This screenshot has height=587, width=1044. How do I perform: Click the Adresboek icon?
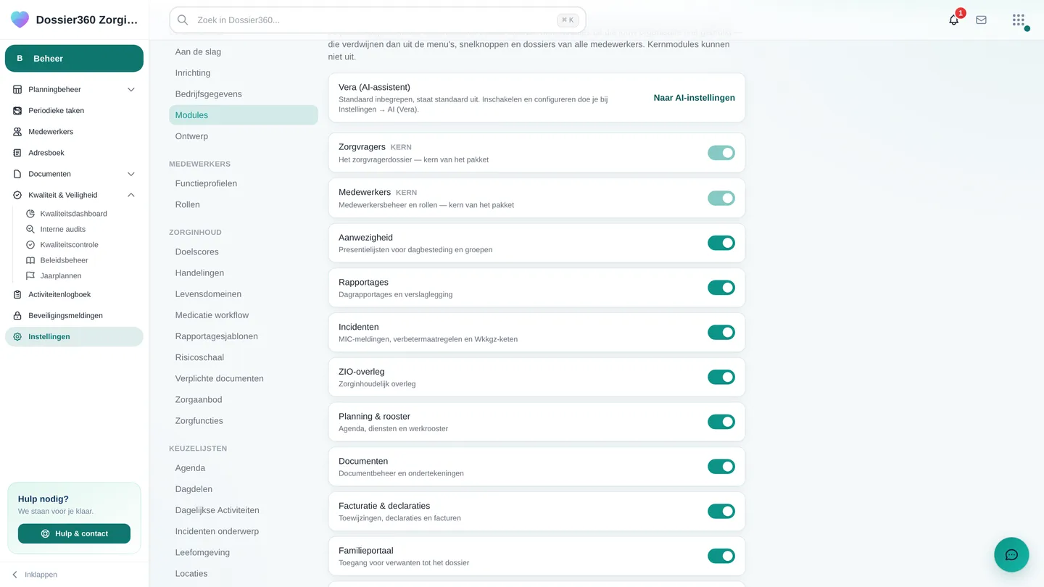[x=17, y=153]
